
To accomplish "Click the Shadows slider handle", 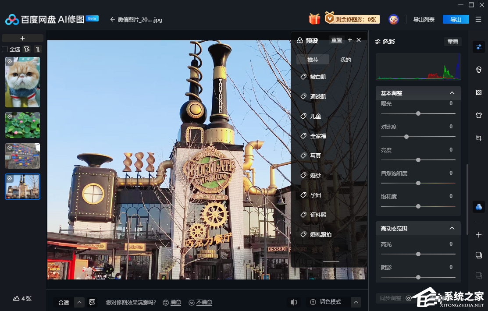I will coord(418,277).
